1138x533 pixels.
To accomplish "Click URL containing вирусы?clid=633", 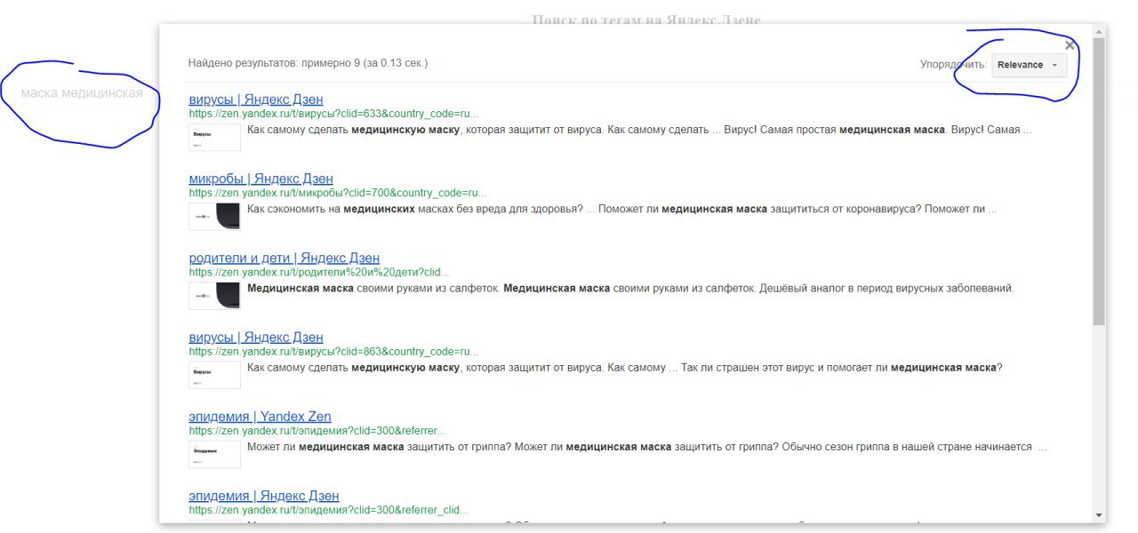I will point(333,114).
